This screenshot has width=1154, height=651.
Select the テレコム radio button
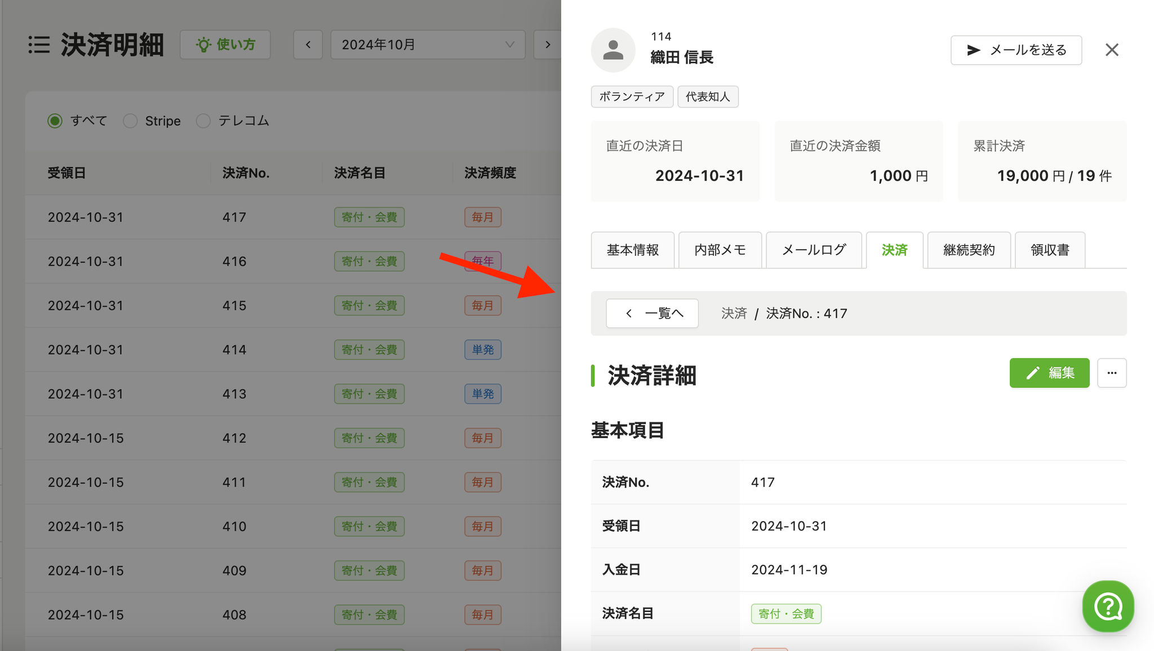203,121
